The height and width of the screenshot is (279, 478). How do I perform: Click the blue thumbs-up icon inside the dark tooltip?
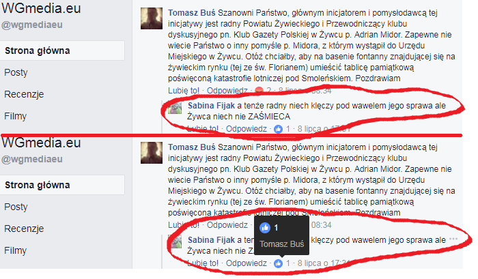click(265, 228)
